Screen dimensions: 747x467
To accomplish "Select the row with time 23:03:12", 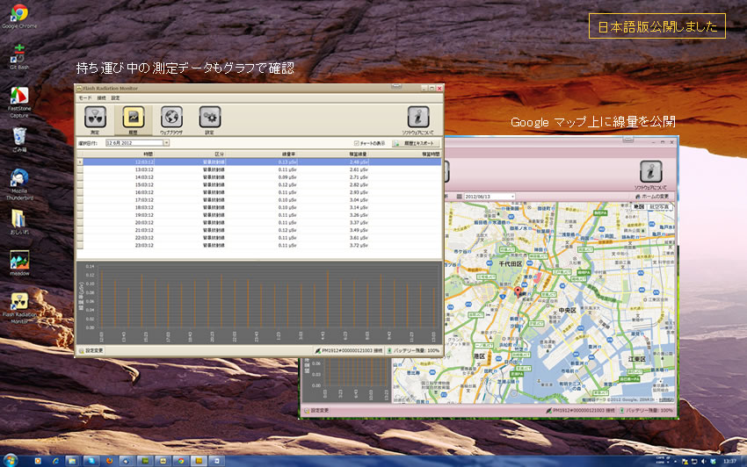I will [x=259, y=246].
